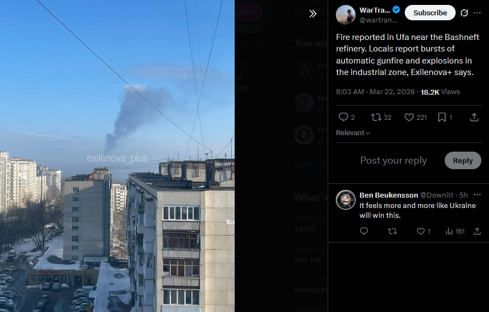Click the grey Reply button
This screenshot has height=312, width=489.
[463, 160]
